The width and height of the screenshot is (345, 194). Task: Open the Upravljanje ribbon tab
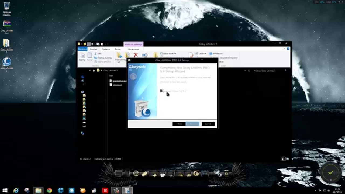133,49
